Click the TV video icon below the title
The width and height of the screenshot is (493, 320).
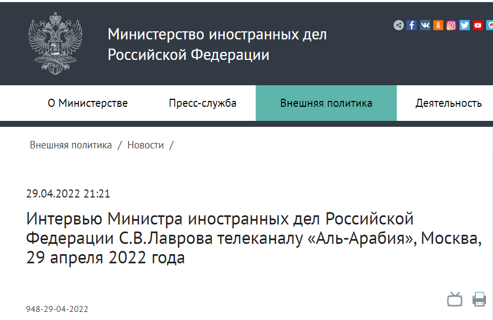pyautogui.click(x=455, y=299)
